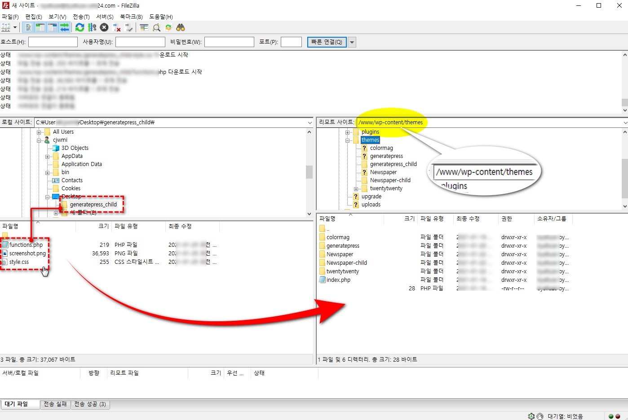
Task: Click the reconnect to last server icon
Action: click(x=129, y=27)
